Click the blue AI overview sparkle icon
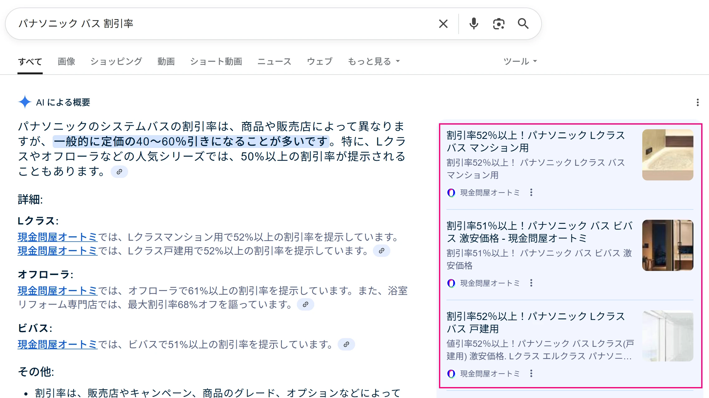This screenshot has width=709, height=398. 25,102
